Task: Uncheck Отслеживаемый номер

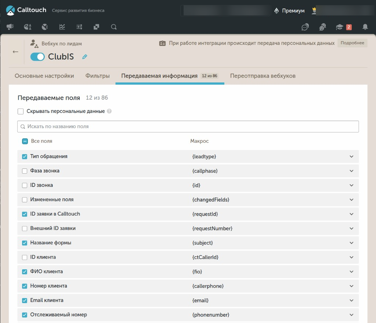Action: [25, 315]
